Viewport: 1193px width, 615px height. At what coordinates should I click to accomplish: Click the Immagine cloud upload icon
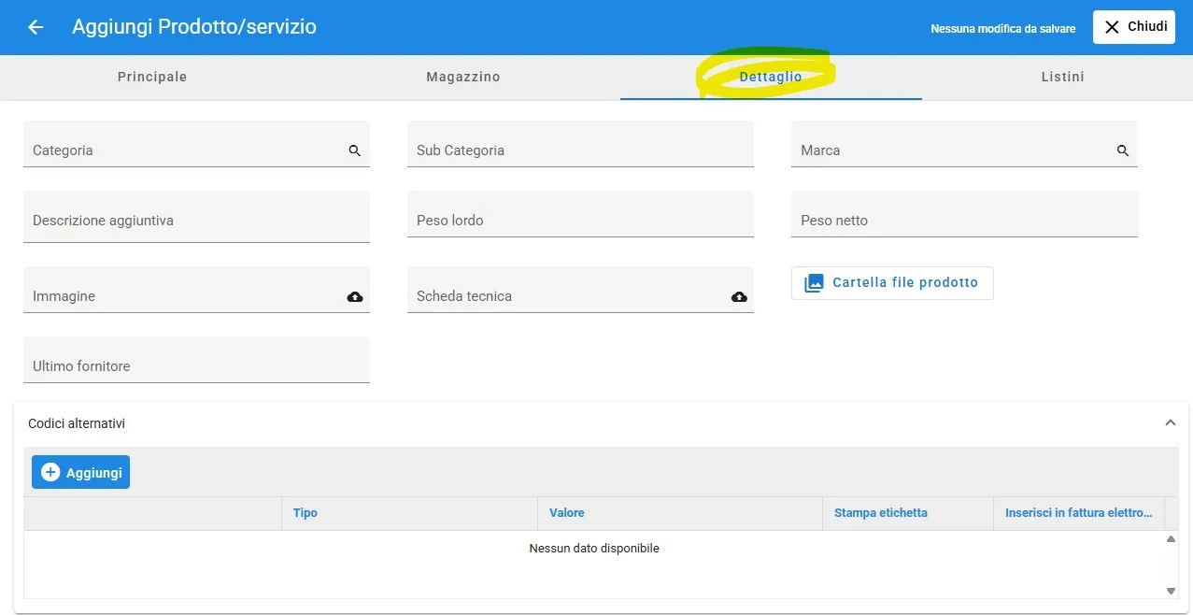pos(355,296)
